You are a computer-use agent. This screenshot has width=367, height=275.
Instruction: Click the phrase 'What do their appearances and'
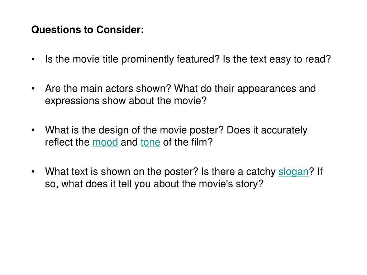pos(245,89)
